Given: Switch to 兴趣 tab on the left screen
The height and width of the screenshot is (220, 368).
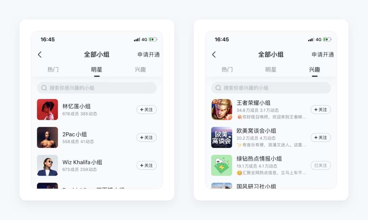Looking at the screenshot, I should coord(140,70).
